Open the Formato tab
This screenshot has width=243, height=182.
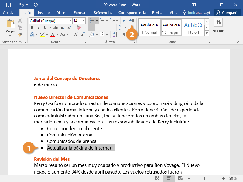[x=80, y=13]
